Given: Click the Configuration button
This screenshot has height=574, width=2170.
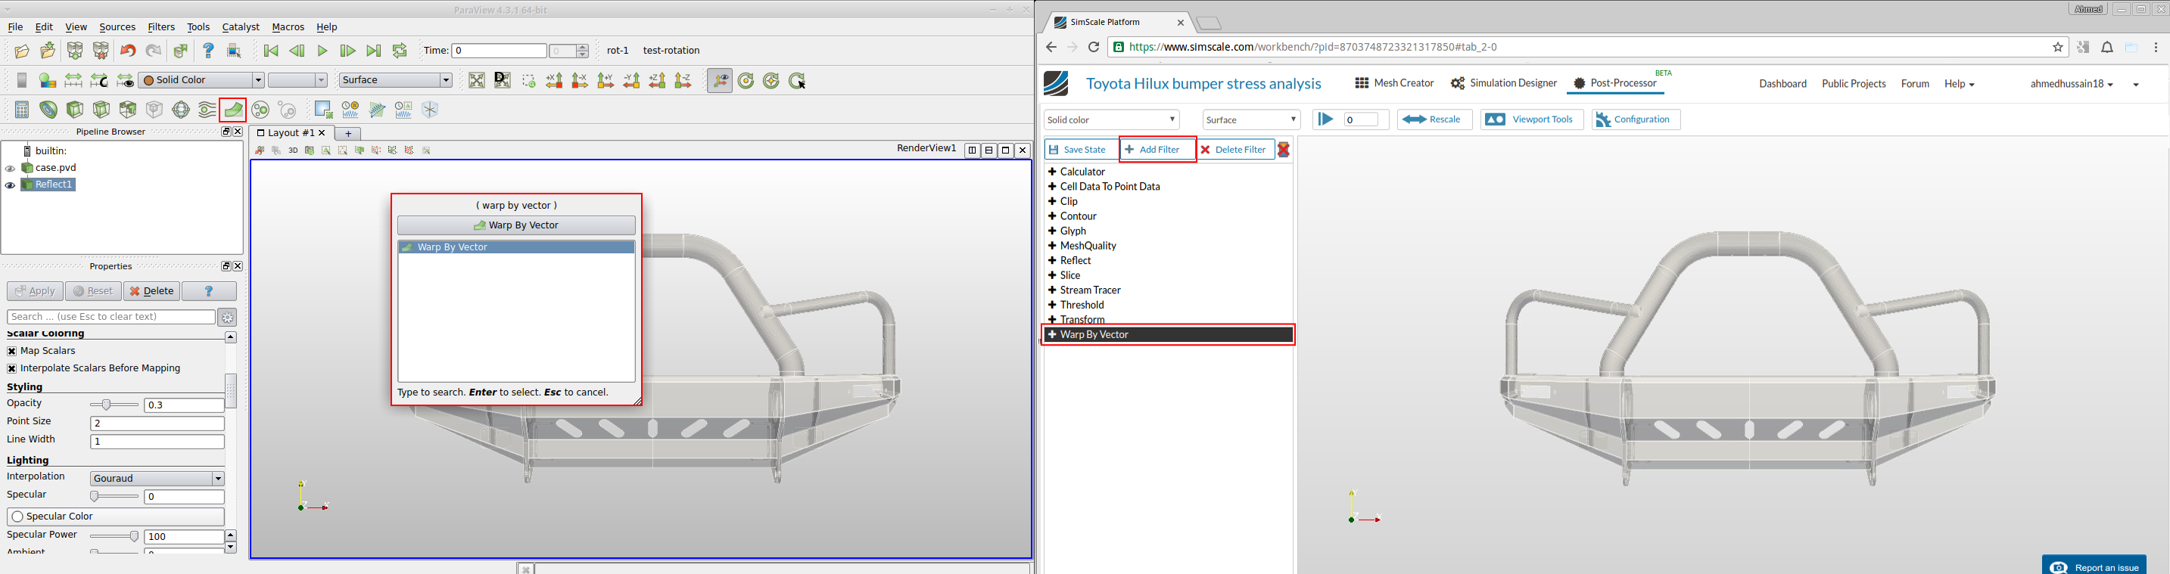Looking at the screenshot, I should tap(1636, 120).
